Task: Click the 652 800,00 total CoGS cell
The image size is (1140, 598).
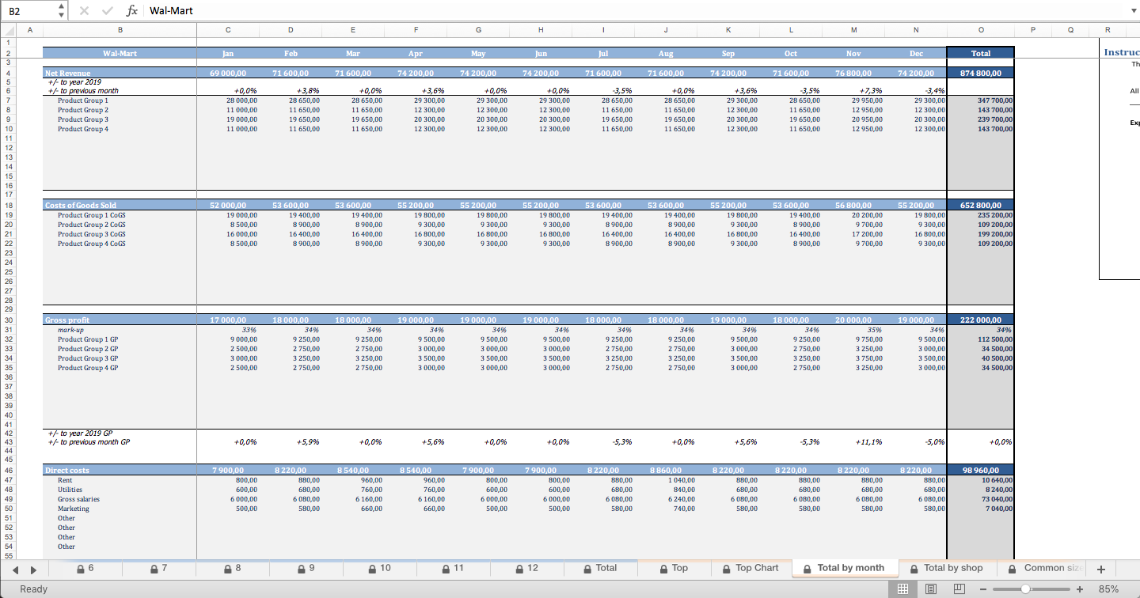Action: 980,205
